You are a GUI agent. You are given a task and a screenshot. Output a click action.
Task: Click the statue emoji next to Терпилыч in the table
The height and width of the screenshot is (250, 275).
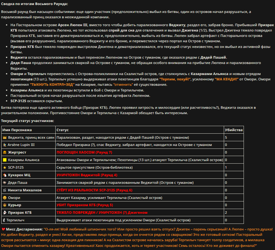4,220
